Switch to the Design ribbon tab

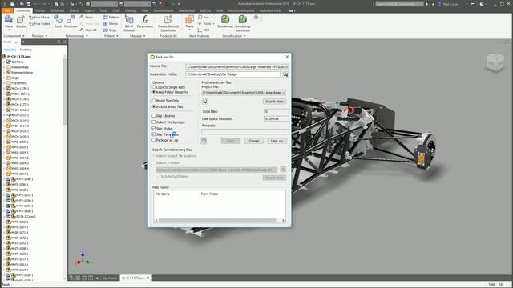click(40, 10)
